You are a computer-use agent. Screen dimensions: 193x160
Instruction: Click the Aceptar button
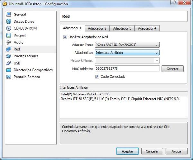click(x=127, y=151)
